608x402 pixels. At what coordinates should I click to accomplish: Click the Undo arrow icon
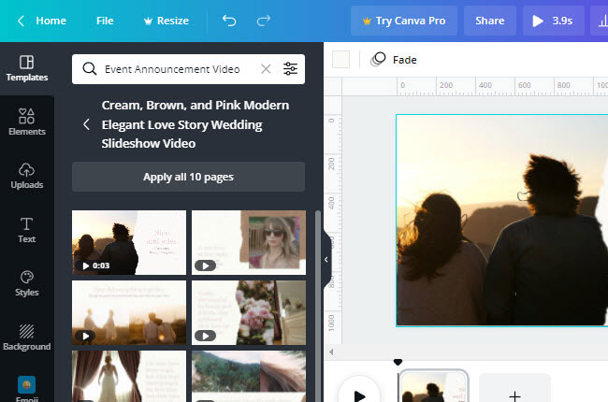[229, 21]
